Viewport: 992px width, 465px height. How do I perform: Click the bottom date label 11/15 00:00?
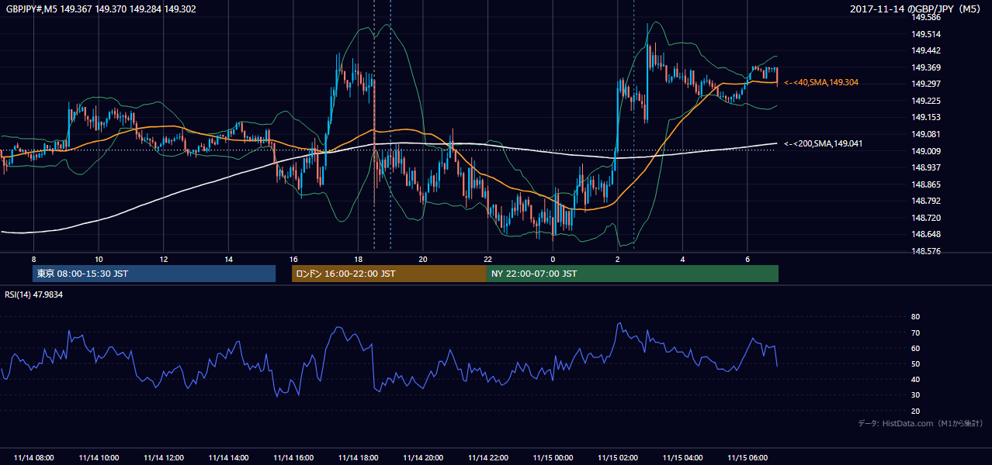point(553,458)
